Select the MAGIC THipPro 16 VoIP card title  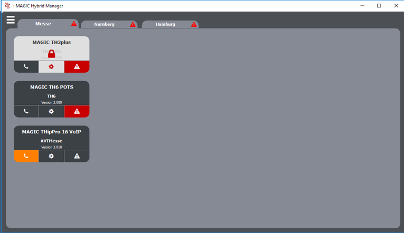point(51,132)
